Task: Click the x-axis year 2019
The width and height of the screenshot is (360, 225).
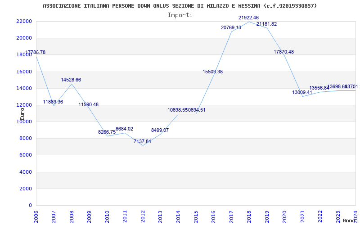Action: (267, 216)
